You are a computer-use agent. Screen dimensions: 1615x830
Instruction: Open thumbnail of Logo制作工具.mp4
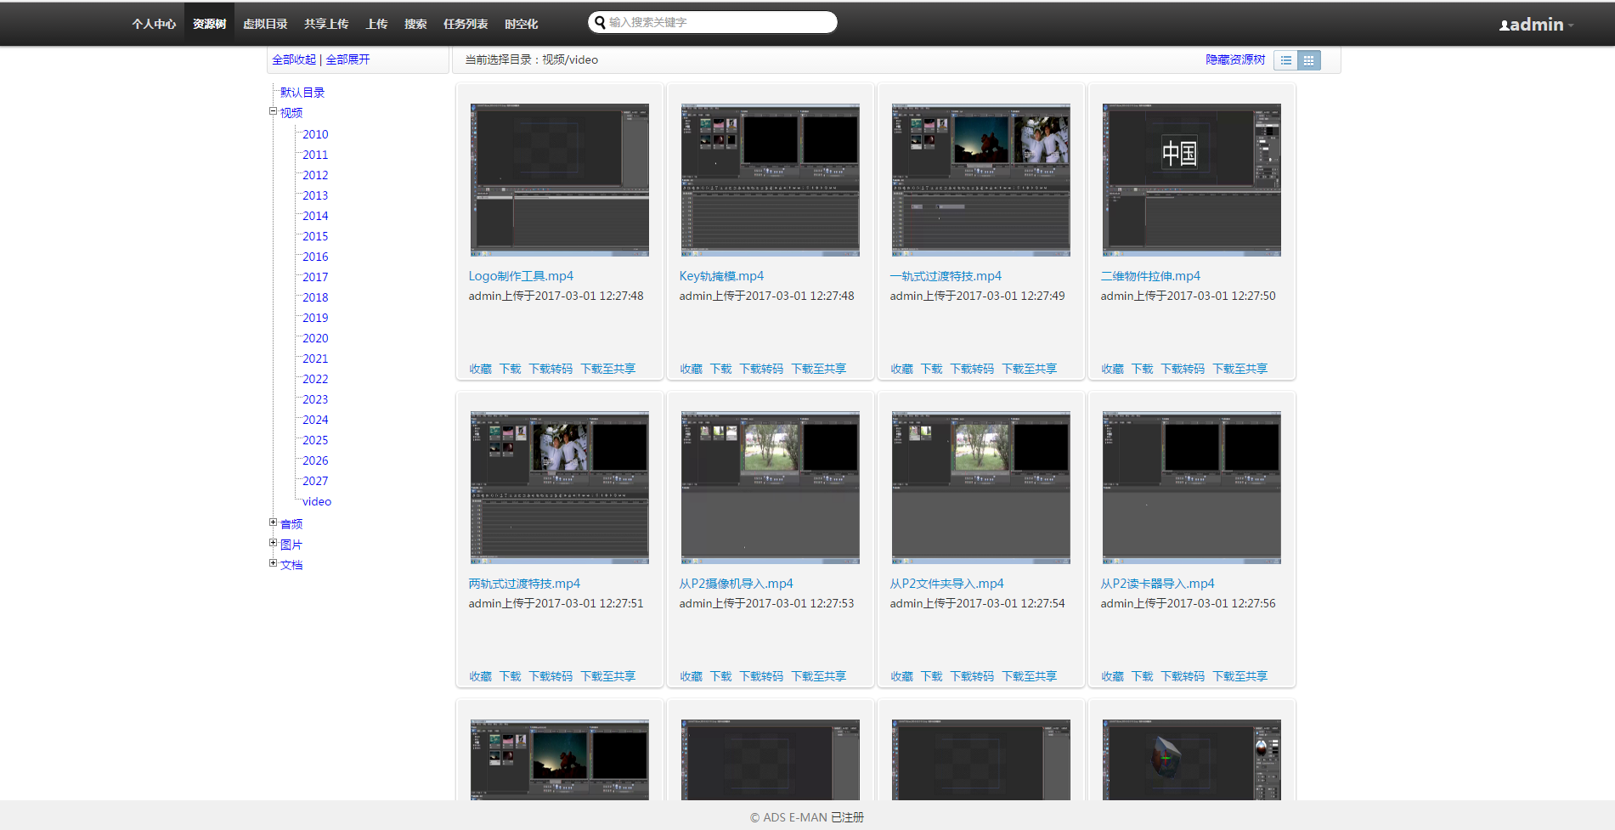pos(559,180)
